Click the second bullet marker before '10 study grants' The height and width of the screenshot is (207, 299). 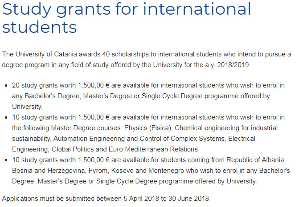point(6,117)
